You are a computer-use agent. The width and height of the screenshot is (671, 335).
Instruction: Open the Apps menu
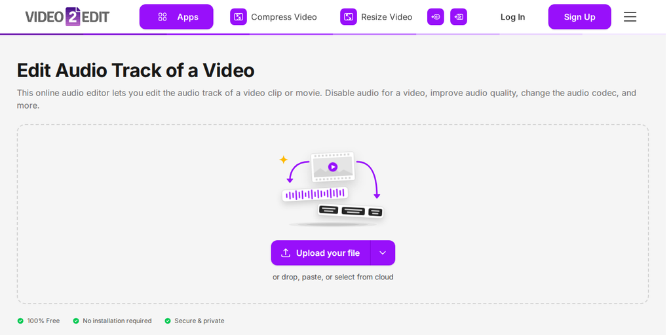click(x=176, y=16)
